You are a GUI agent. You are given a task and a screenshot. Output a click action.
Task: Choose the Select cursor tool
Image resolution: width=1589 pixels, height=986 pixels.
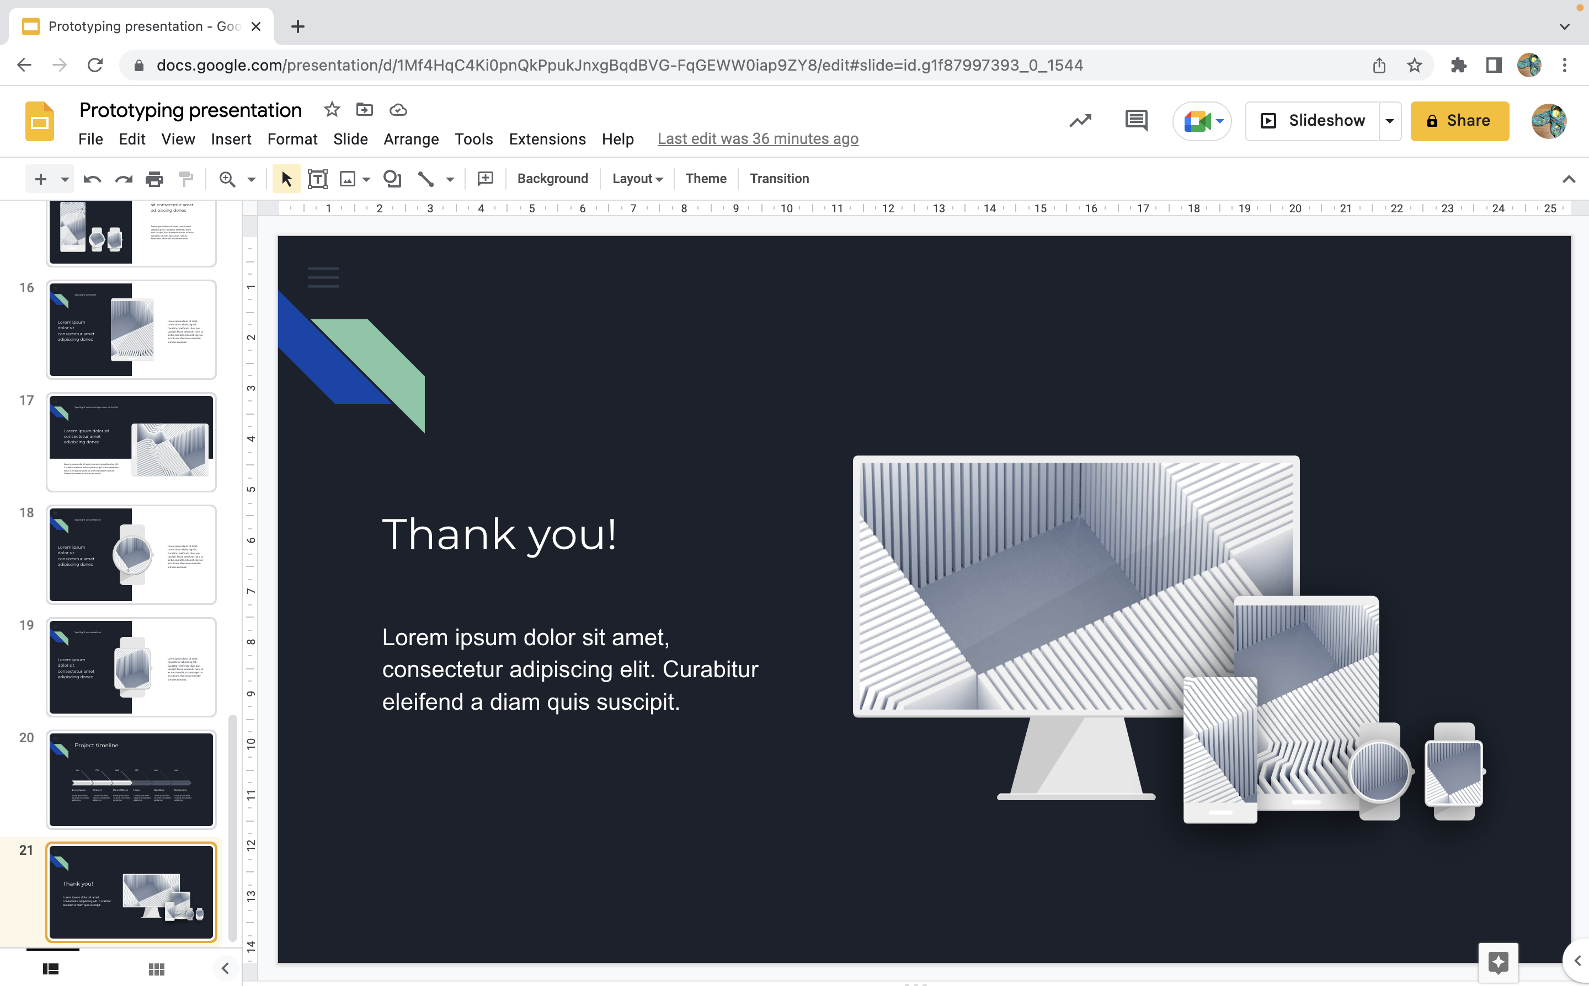point(286,179)
